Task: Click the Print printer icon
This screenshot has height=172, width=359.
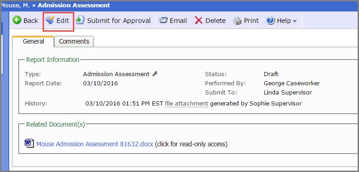Action: click(237, 21)
